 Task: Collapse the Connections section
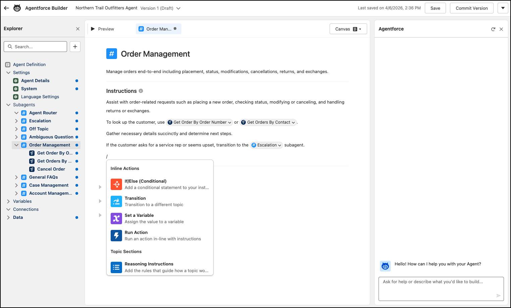tap(8, 209)
